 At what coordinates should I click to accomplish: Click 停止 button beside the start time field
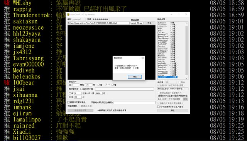149,23
